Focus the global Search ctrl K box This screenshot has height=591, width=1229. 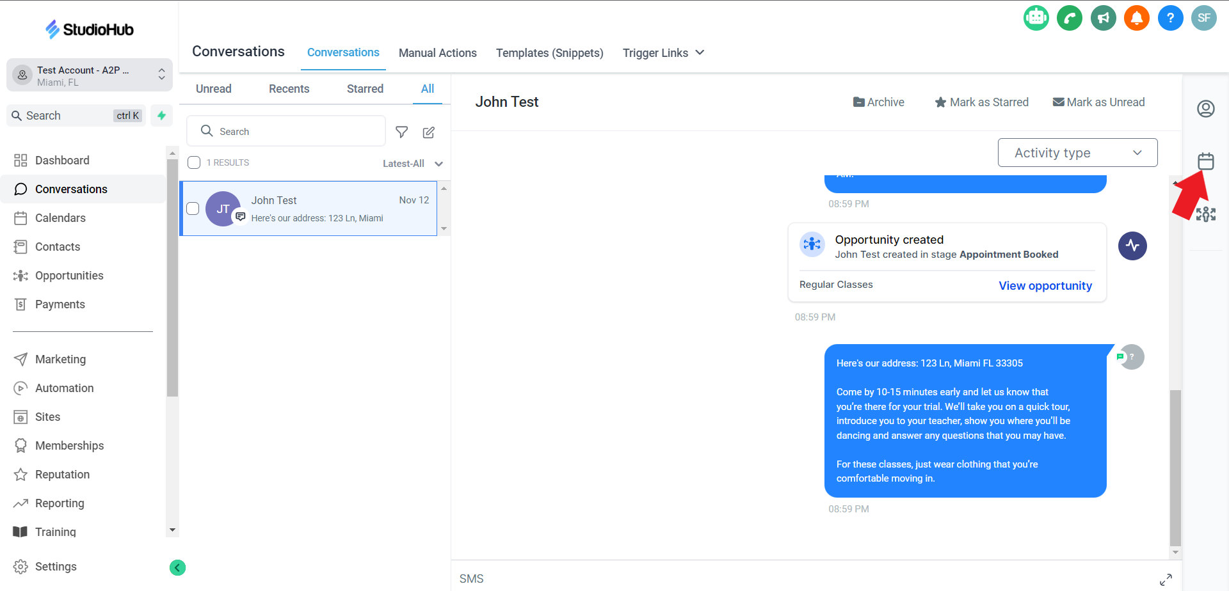click(76, 116)
